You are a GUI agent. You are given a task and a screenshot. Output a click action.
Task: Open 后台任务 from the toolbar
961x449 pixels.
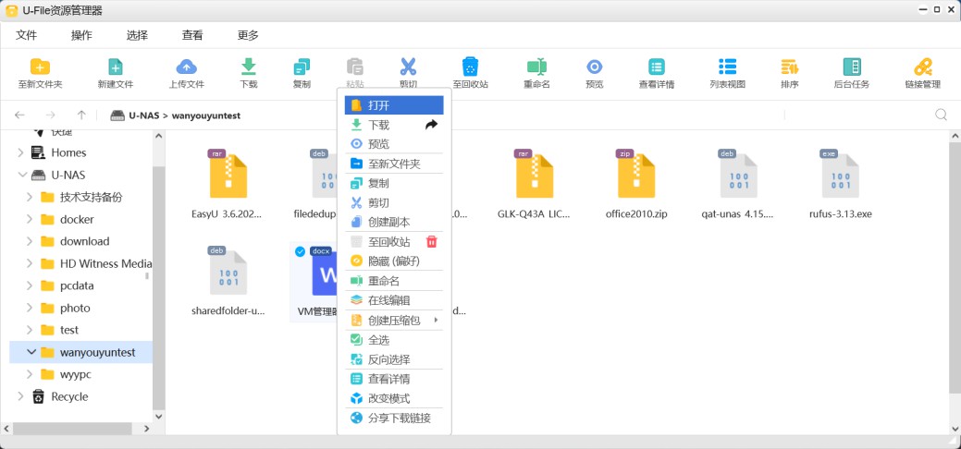[x=851, y=67]
